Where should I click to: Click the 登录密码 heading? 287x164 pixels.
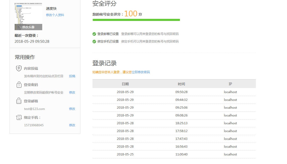pyautogui.click(x=31, y=85)
